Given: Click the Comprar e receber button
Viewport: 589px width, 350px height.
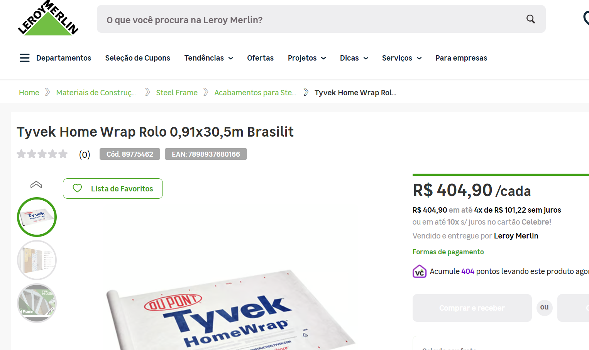Looking at the screenshot, I should tap(472, 308).
